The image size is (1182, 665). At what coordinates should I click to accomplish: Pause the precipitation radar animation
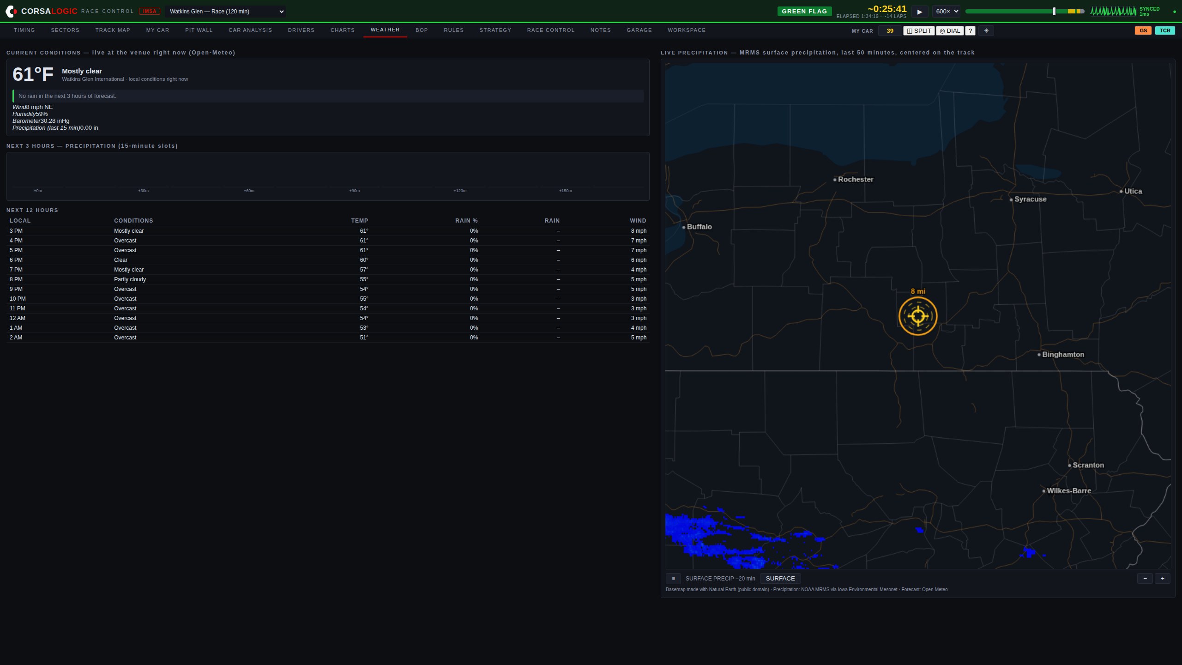point(673,579)
